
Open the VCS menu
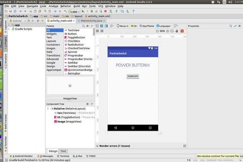(x=100, y=6)
